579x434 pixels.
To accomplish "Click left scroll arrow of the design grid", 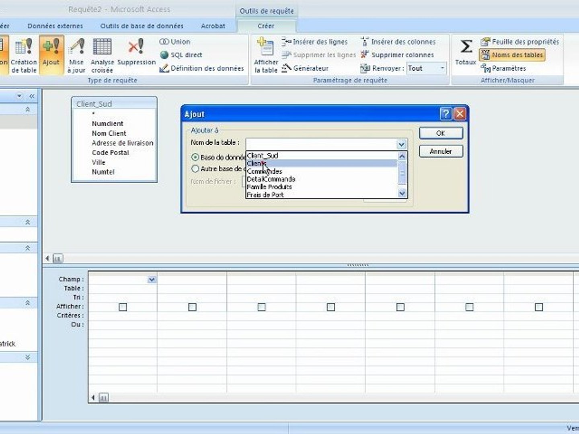I will tap(93, 398).
